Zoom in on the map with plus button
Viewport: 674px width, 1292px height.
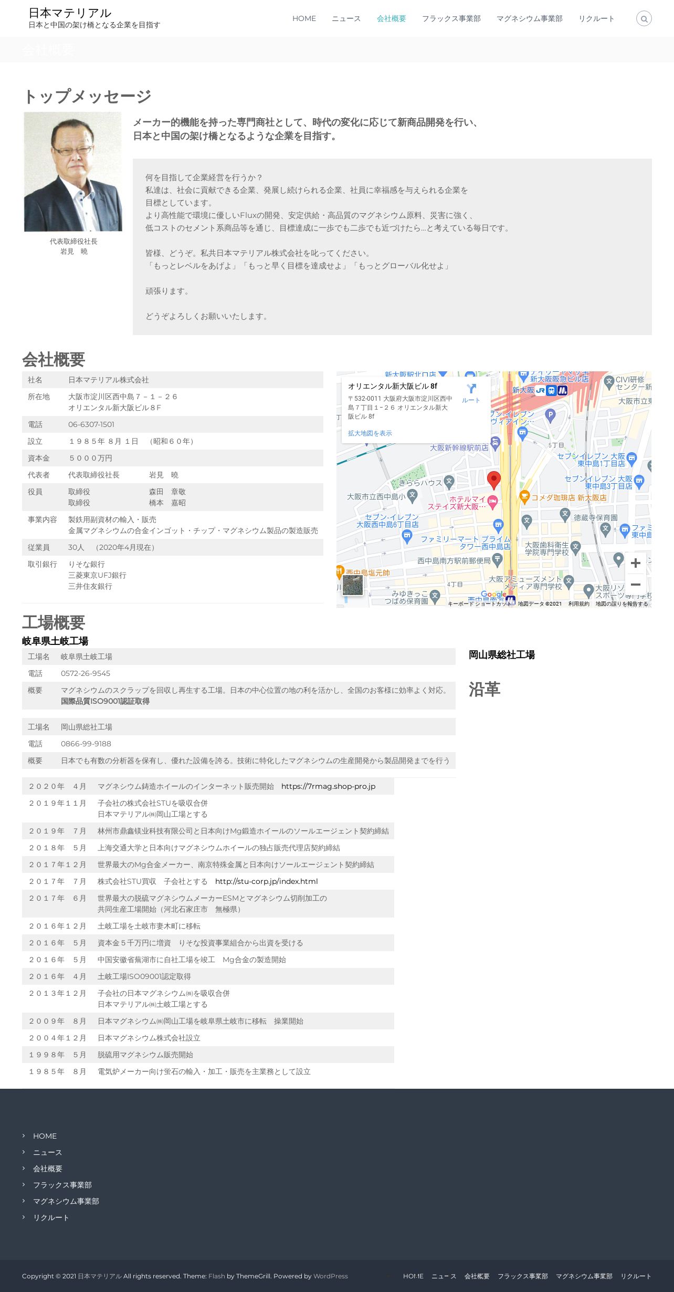pos(635,563)
